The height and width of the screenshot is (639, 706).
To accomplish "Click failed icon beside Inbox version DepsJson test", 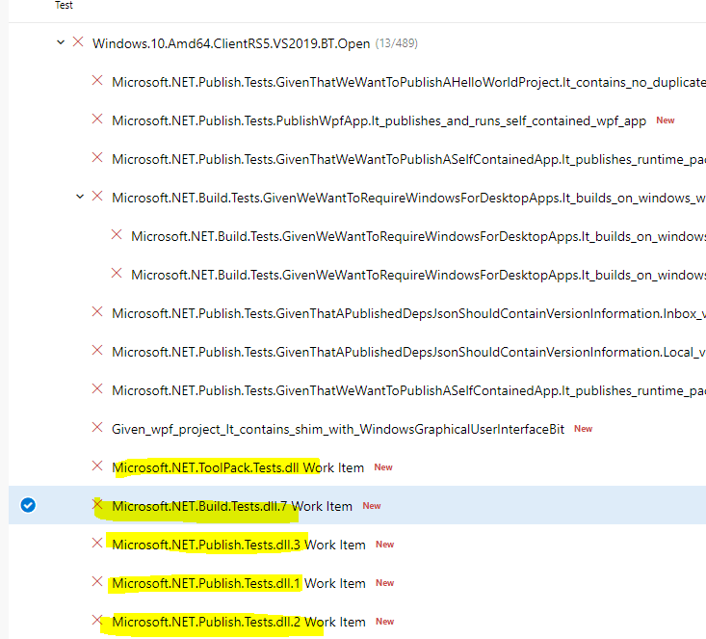I will [x=97, y=312].
